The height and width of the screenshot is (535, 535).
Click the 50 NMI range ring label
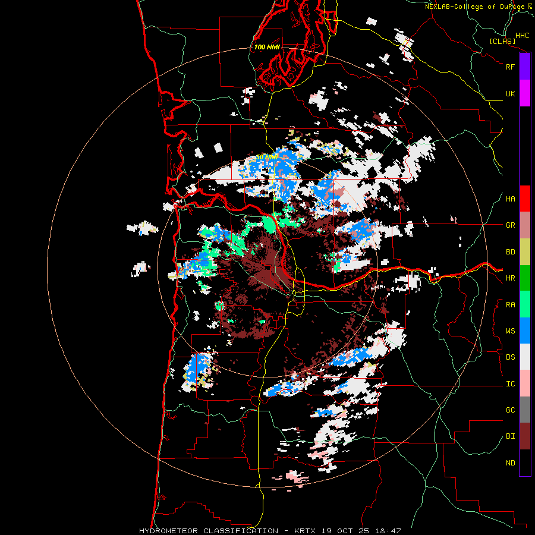(267, 158)
